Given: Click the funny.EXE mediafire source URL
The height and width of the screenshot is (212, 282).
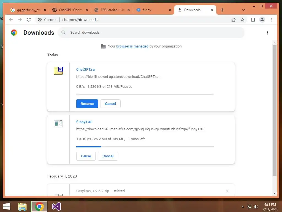Looking at the screenshot, I should (140, 129).
